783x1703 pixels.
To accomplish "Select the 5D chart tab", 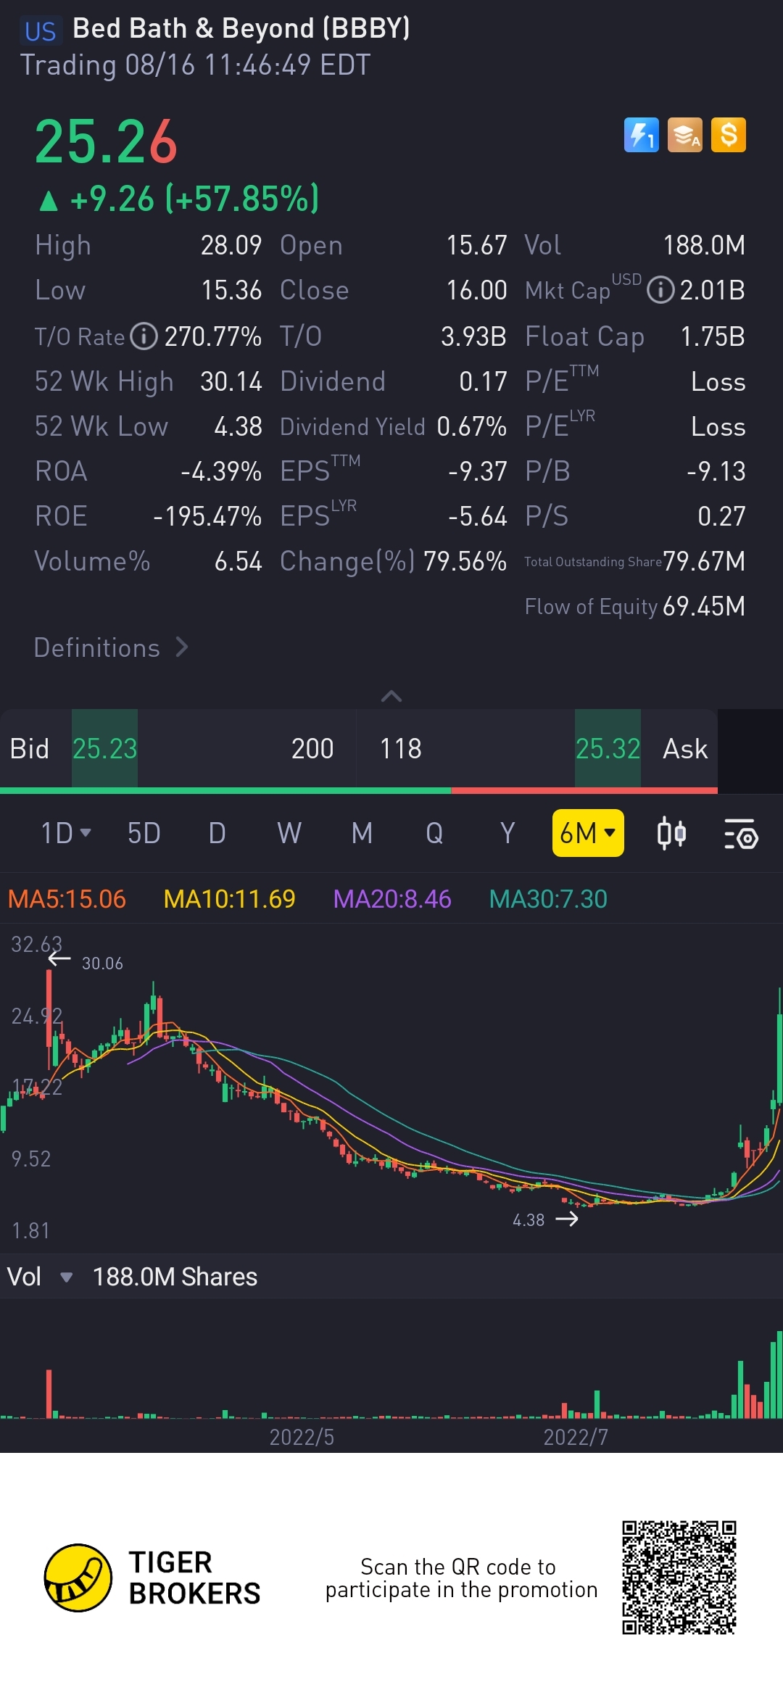I will coord(144,833).
